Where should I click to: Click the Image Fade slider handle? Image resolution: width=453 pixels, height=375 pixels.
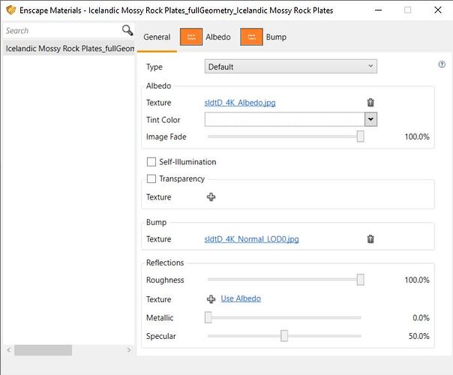click(x=360, y=136)
